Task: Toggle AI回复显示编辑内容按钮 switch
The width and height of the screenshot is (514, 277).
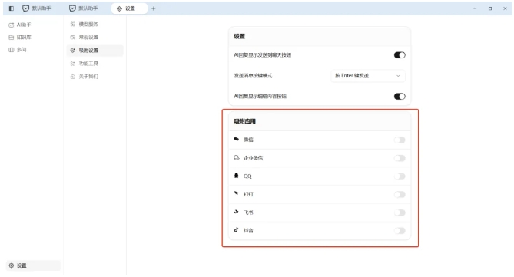Action: pyautogui.click(x=400, y=96)
